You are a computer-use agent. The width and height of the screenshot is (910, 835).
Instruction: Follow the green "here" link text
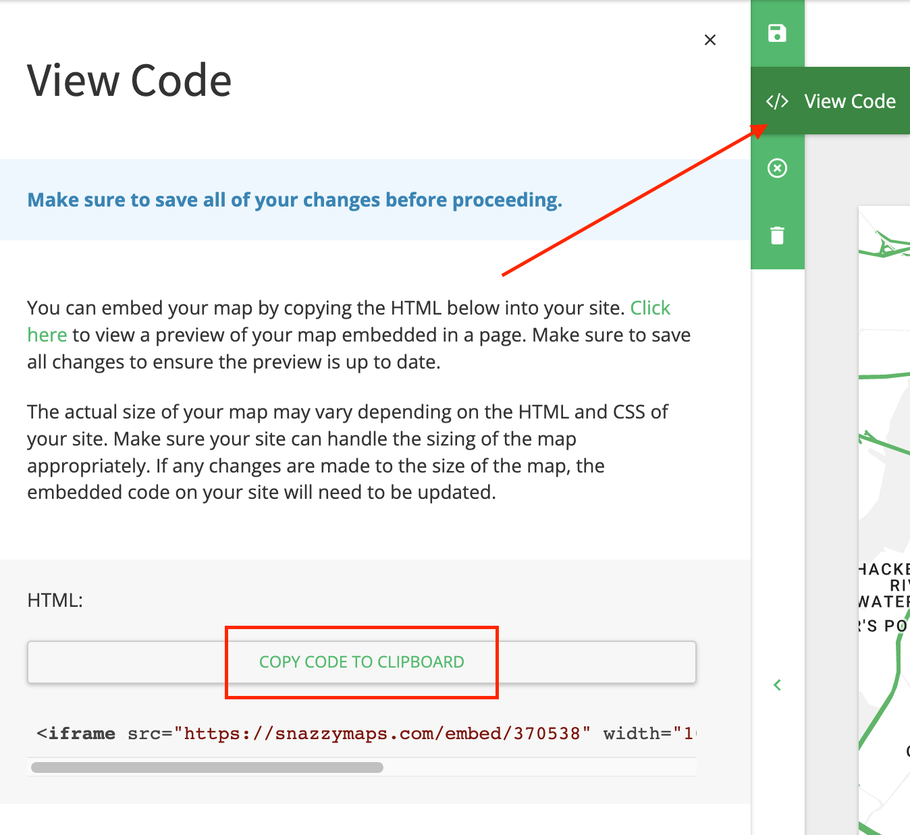click(x=47, y=335)
